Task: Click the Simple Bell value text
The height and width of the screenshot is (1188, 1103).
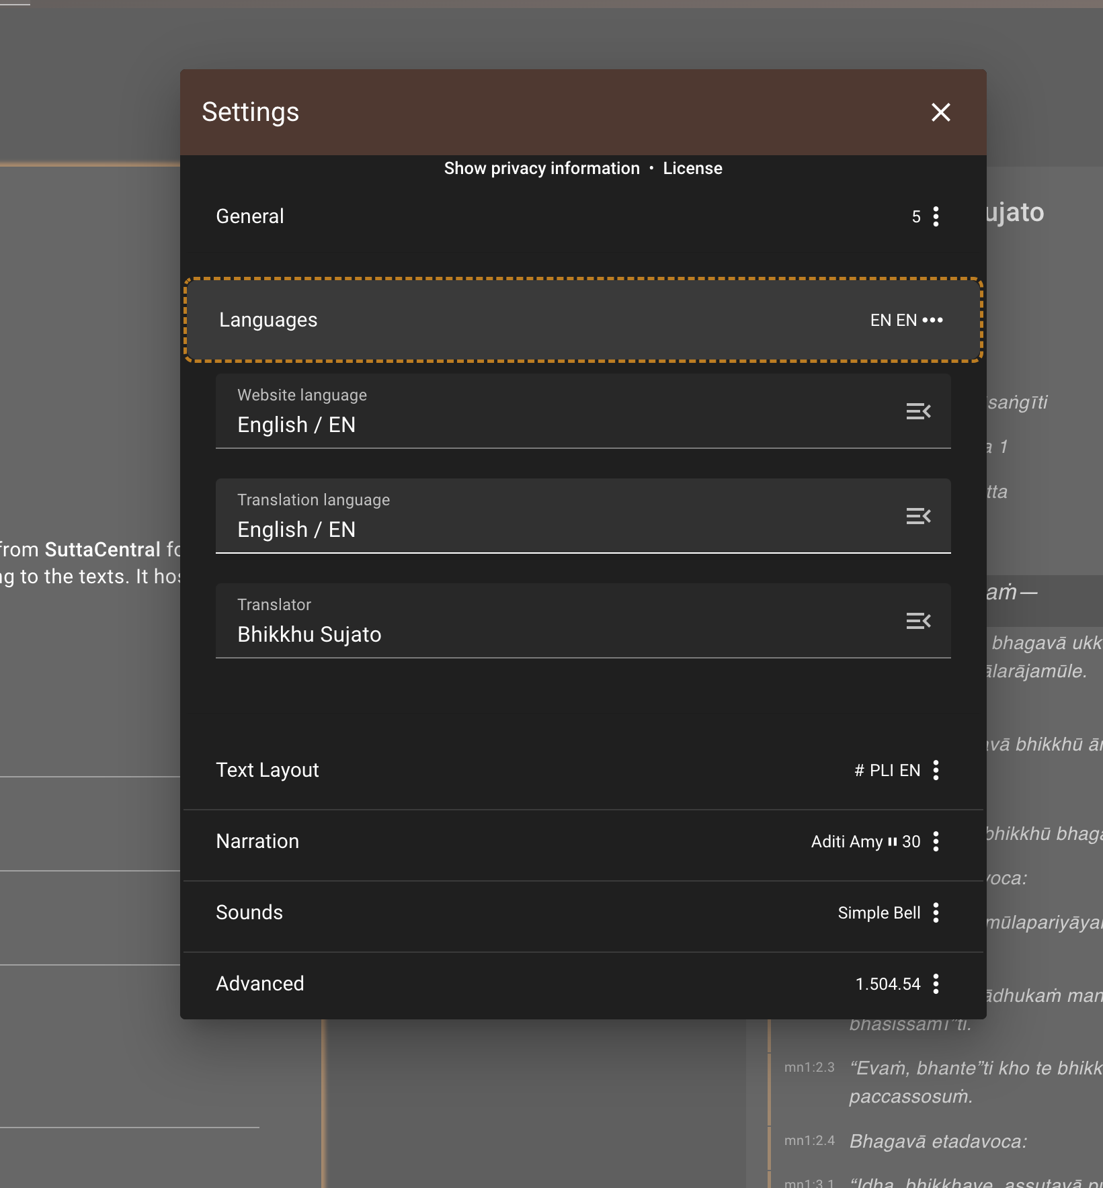Action: pyautogui.click(x=879, y=913)
